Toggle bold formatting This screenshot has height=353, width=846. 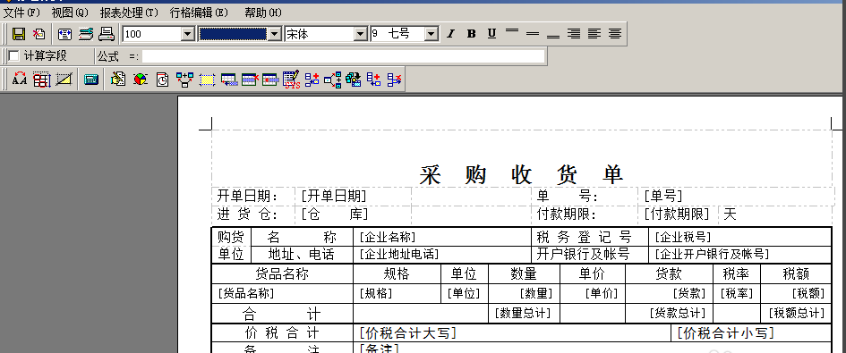(472, 34)
